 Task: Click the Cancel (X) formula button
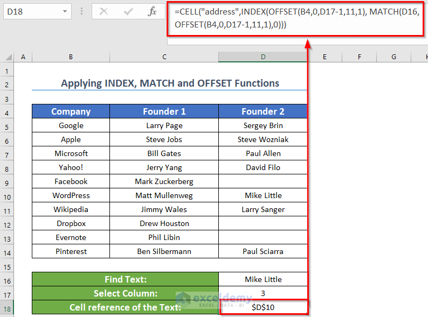tap(103, 11)
